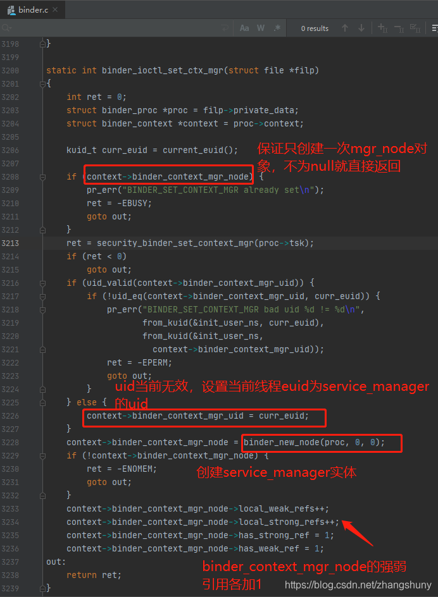Screen dimensions: 438x597
Task: Collapse the ENOMEM if block at line 3229
Action: click(42, 456)
